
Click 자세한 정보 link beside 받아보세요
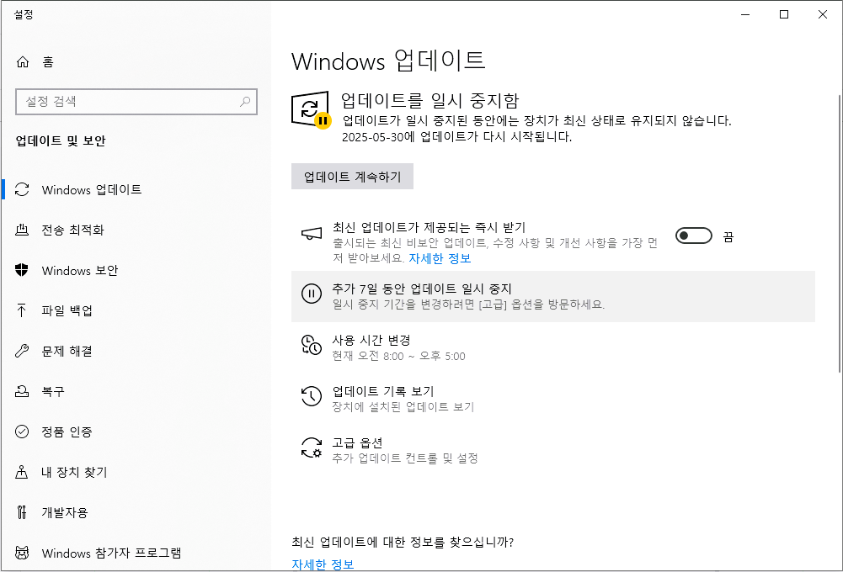pos(440,258)
